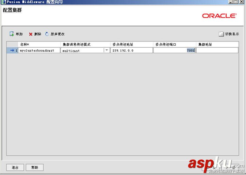Edit the myclusterbroadcast name field

coord(39,50)
